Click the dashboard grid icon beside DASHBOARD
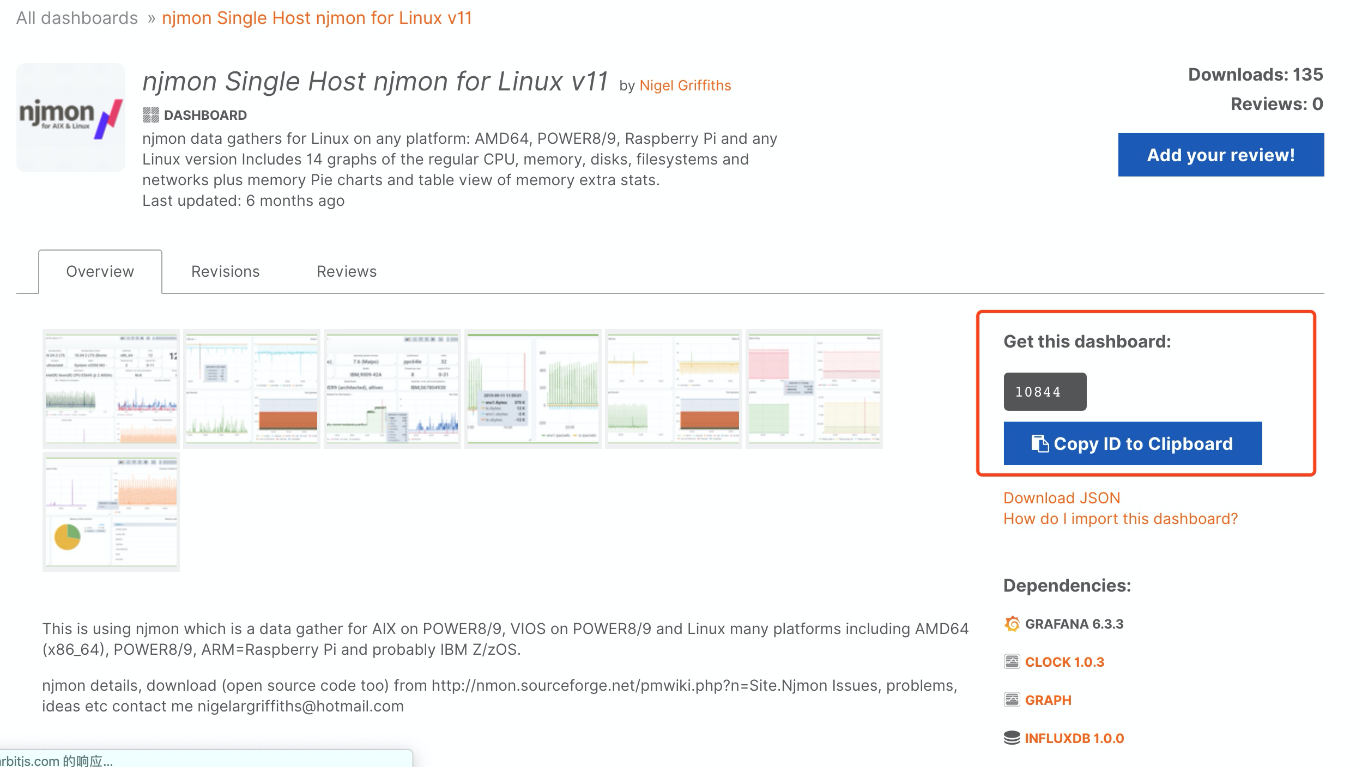The image size is (1356, 767). (x=150, y=115)
